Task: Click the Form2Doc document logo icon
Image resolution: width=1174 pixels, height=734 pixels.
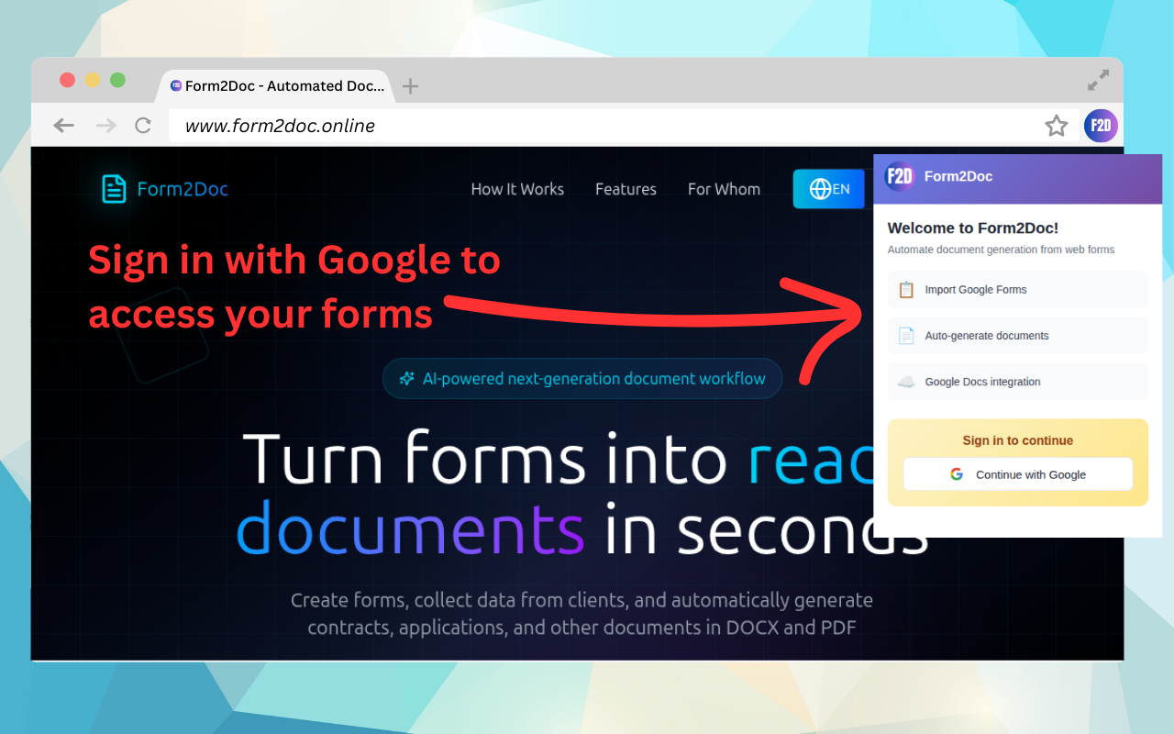Action: (x=114, y=189)
